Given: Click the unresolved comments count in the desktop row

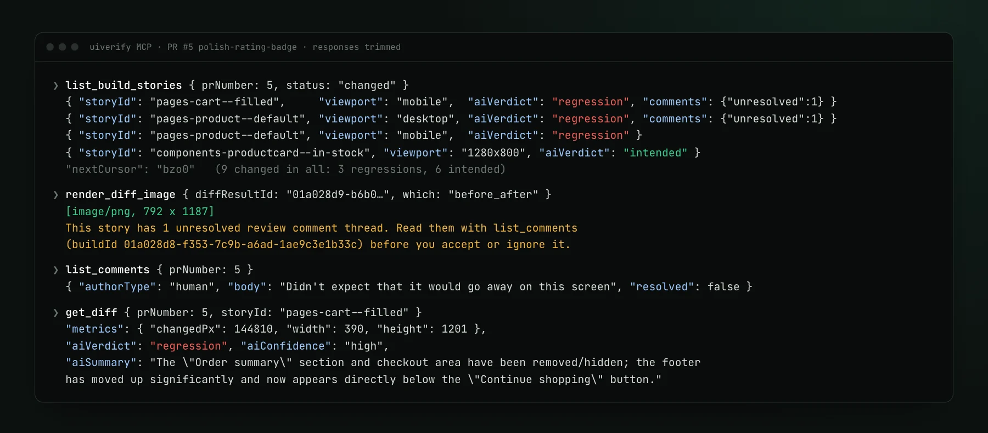Looking at the screenshot, I should click(x=772, y=119).
